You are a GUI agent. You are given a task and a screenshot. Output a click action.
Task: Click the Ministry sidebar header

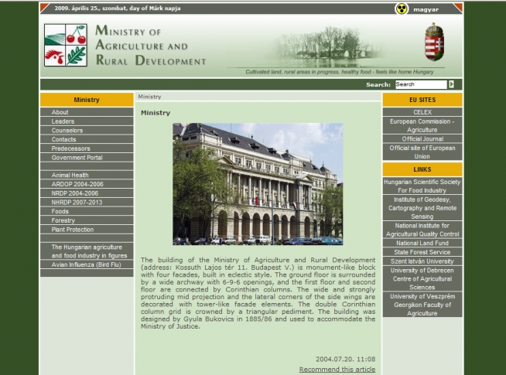(87, 100)
